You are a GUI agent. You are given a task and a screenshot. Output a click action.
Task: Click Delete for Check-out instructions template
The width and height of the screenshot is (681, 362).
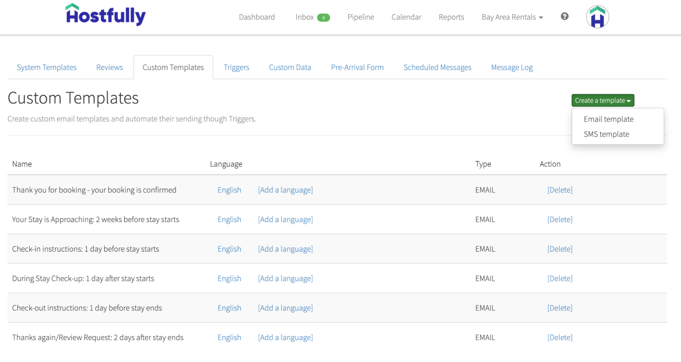[x=560, y=308]
